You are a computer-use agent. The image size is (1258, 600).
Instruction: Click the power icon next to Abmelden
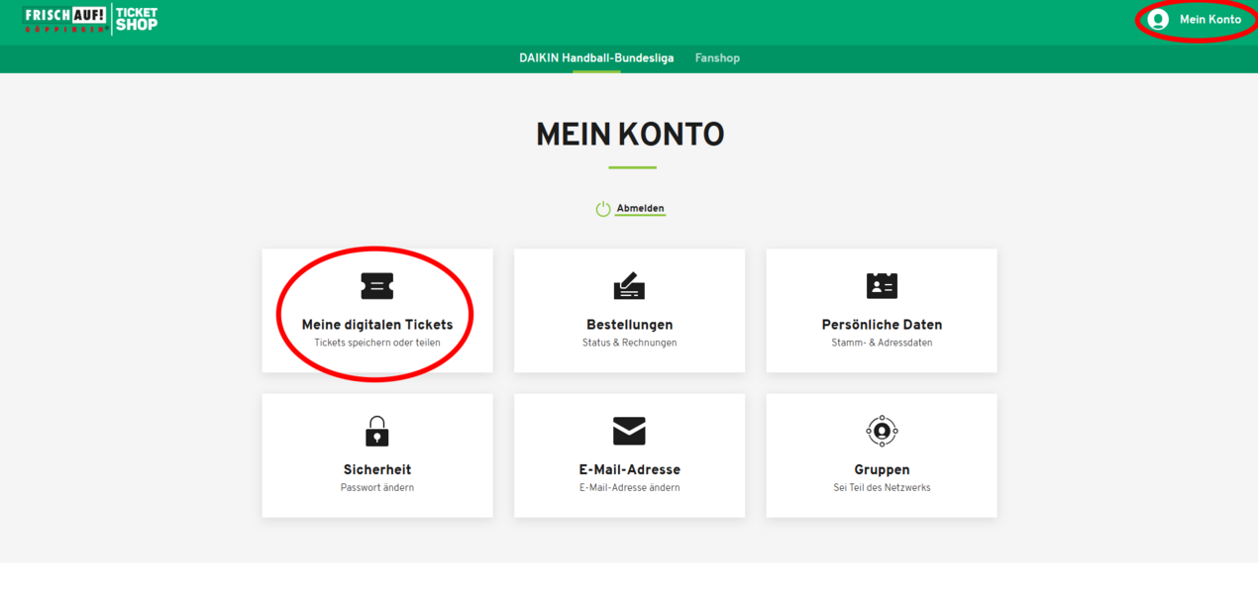(603, 209)
